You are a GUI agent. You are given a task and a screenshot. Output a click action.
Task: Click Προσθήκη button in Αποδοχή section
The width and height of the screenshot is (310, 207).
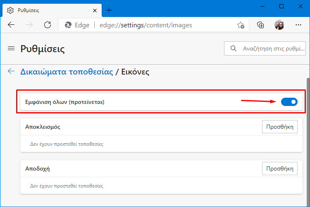pos(279,168)
